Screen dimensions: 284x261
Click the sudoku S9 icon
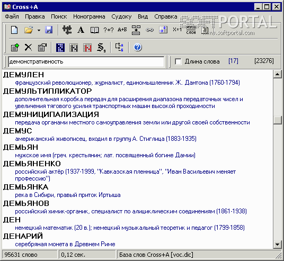(x=101, y=48)
